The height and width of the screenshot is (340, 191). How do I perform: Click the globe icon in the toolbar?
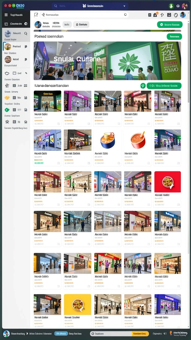[176, 15]
